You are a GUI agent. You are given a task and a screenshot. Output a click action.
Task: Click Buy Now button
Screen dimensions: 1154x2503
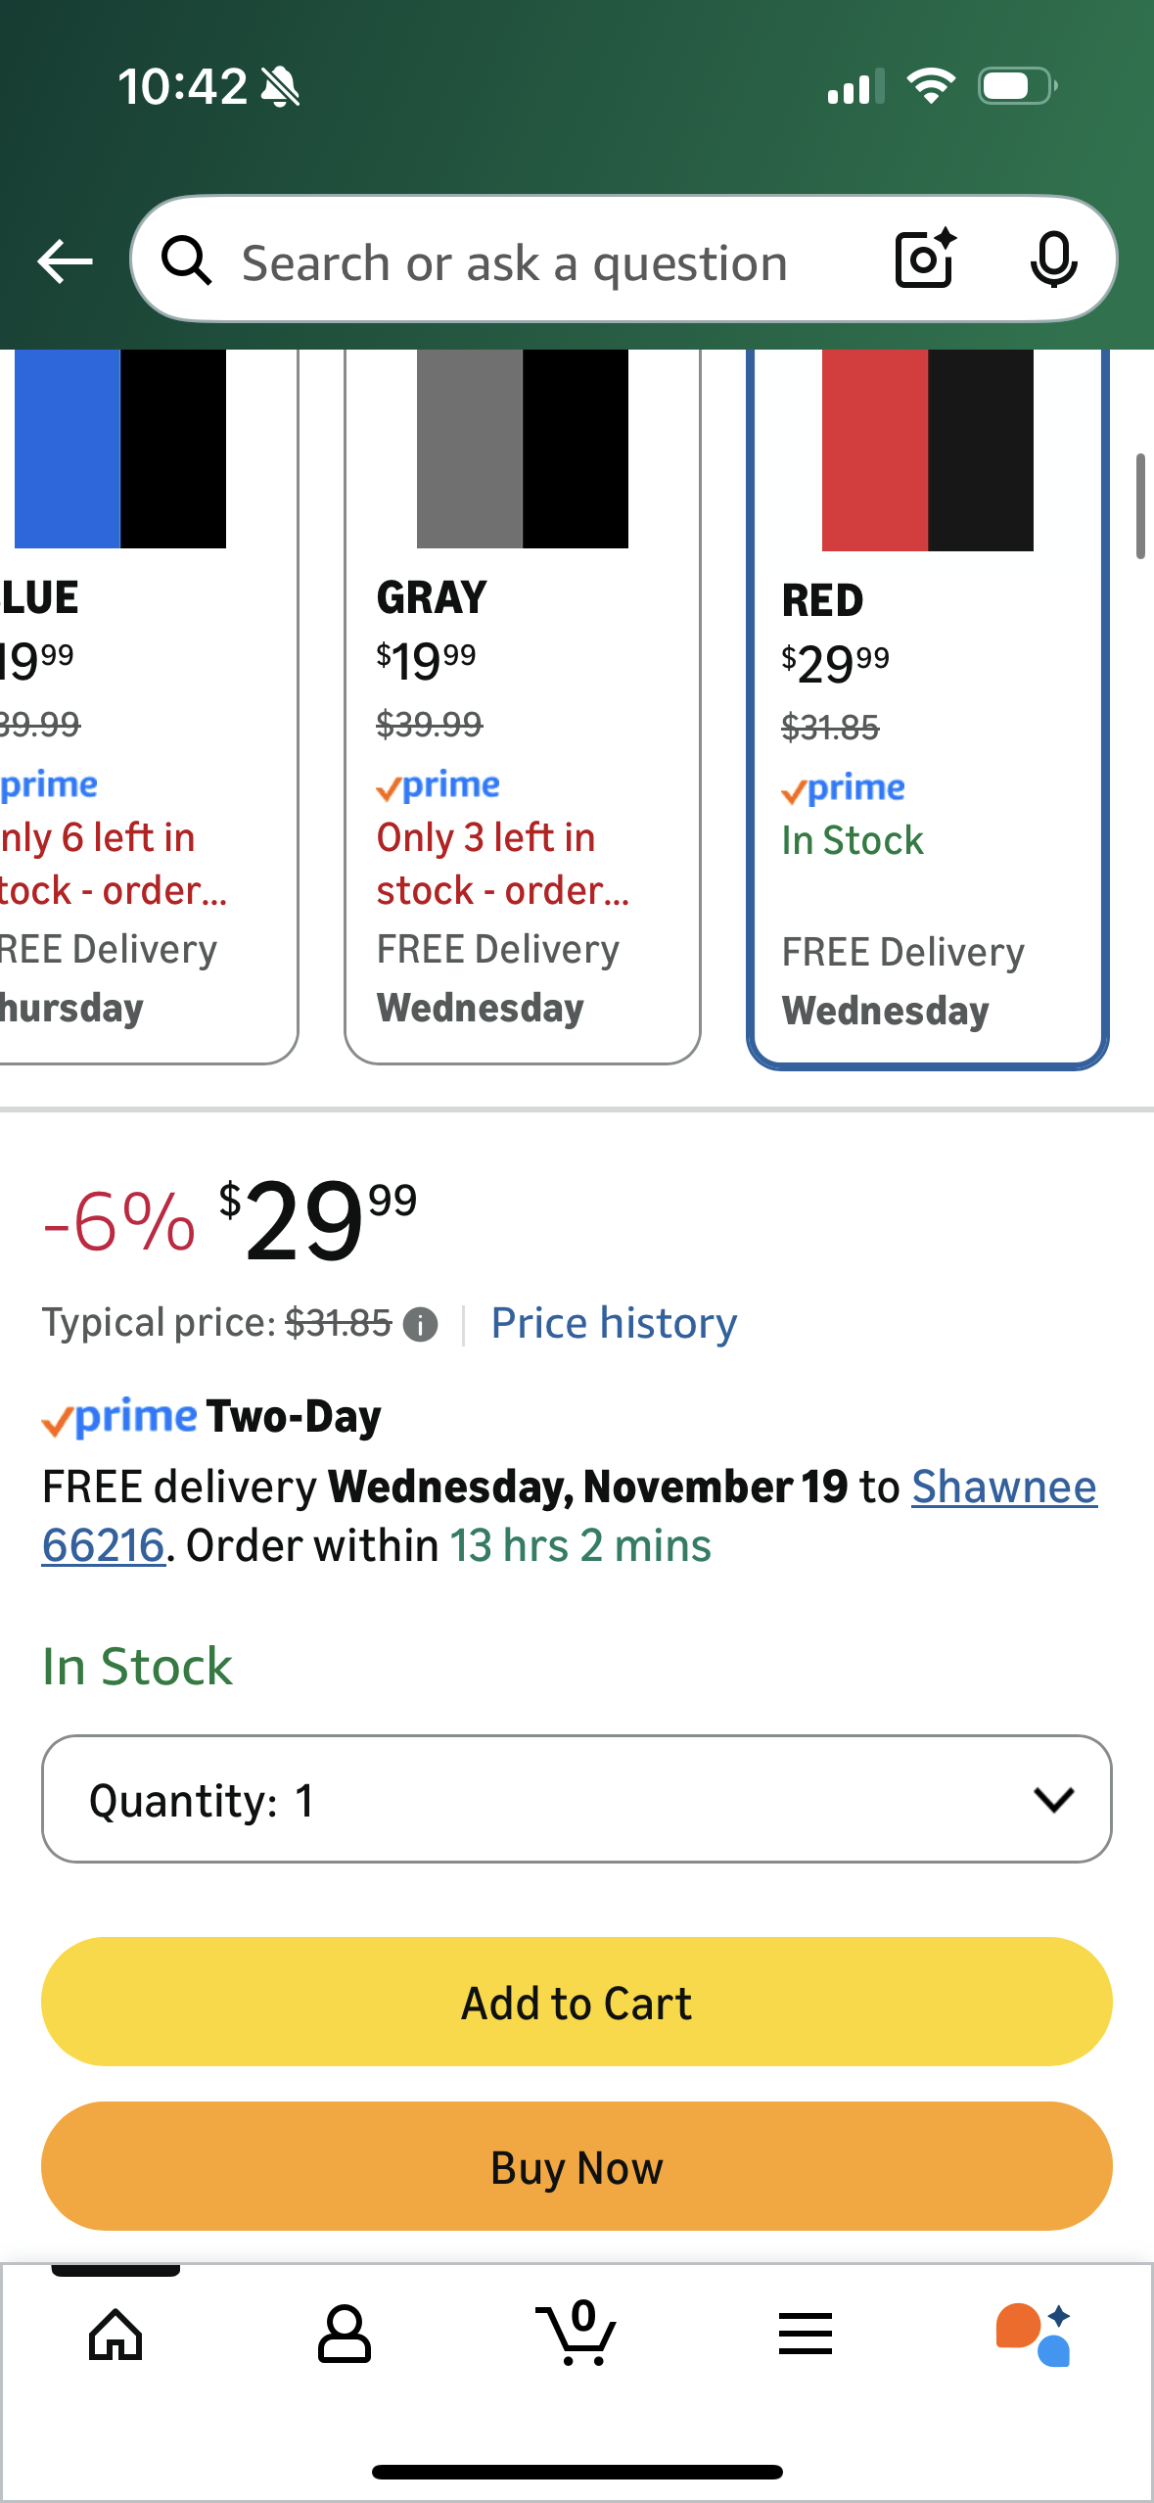coord(576,2166)
